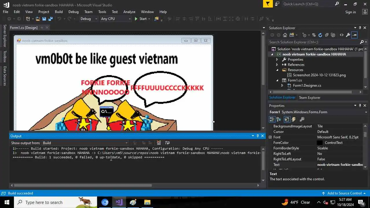Click the Output panel horizontal scrollbar
Viewport: 370px width, 208px height.
(x=83, y=185)
